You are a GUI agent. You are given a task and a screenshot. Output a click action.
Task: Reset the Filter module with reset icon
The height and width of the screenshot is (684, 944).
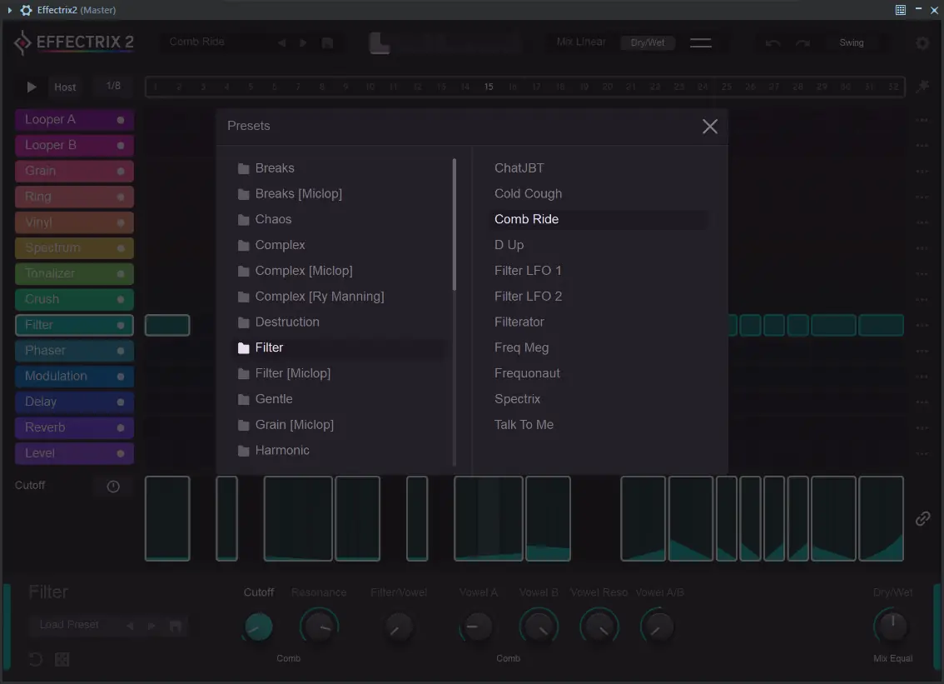point(36,659)
